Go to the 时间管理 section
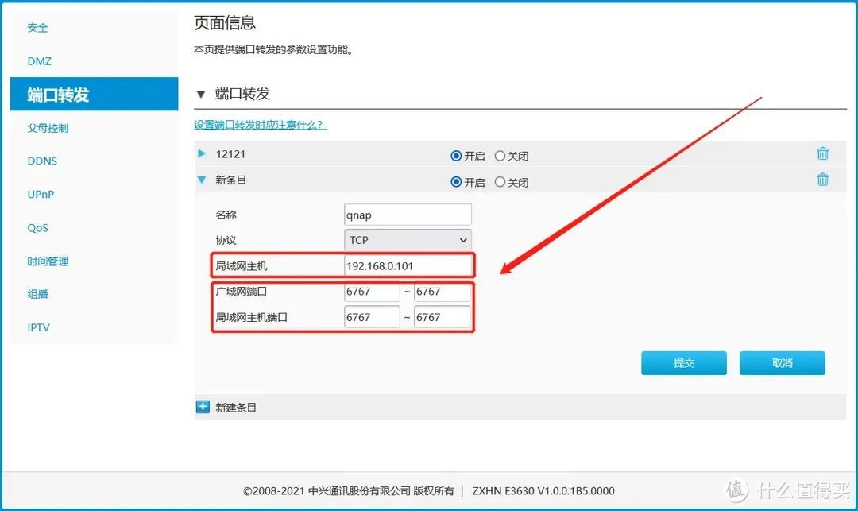This screenshot has height=511, width=858. (48, 261)
